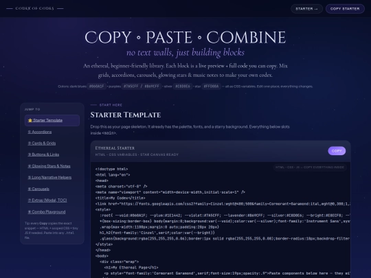
Task: Click the Codex of Codes logo
Action: coord(35,8)
